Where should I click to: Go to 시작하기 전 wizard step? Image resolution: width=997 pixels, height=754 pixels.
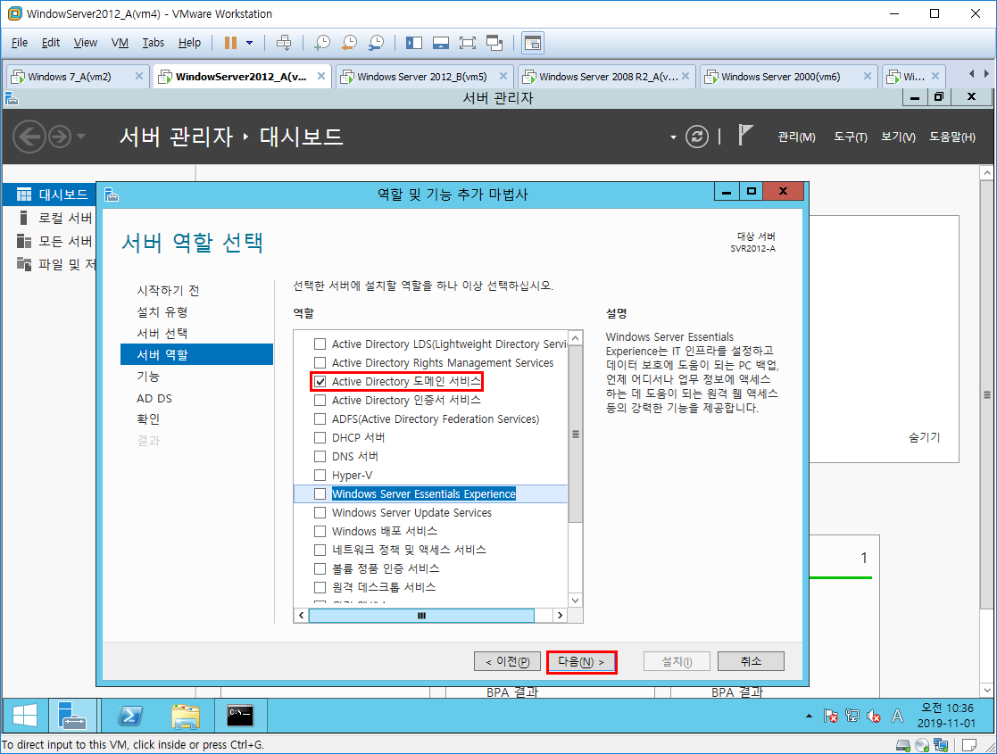pyautogui.click(x=168, y=291)
